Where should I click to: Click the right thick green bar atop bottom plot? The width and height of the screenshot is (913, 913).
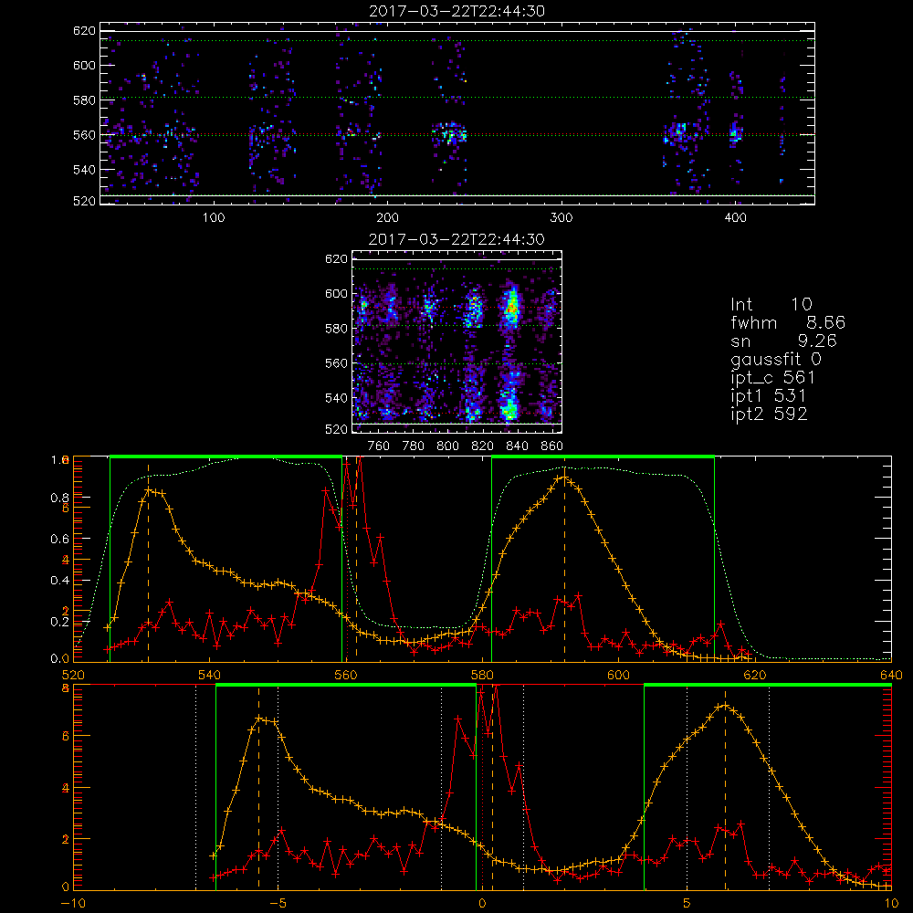coord(768,686)
